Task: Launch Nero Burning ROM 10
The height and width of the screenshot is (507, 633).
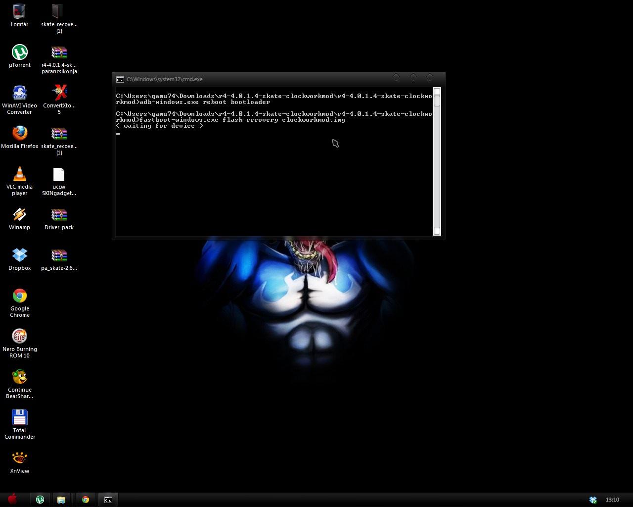Action: (x=20, y=343)
